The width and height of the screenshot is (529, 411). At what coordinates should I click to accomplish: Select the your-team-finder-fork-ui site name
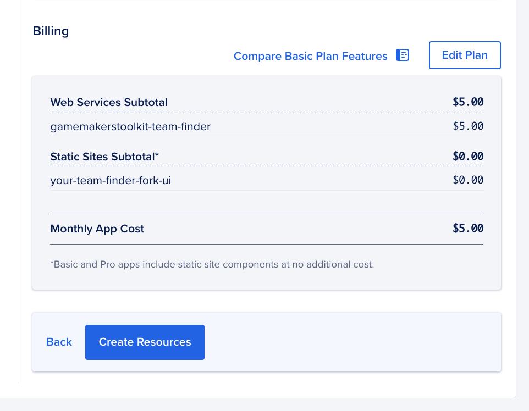tap(111, 180)
